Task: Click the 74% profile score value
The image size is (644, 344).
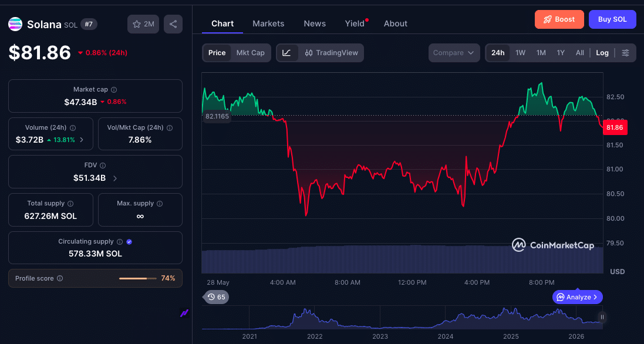Action: click(168, 278)
